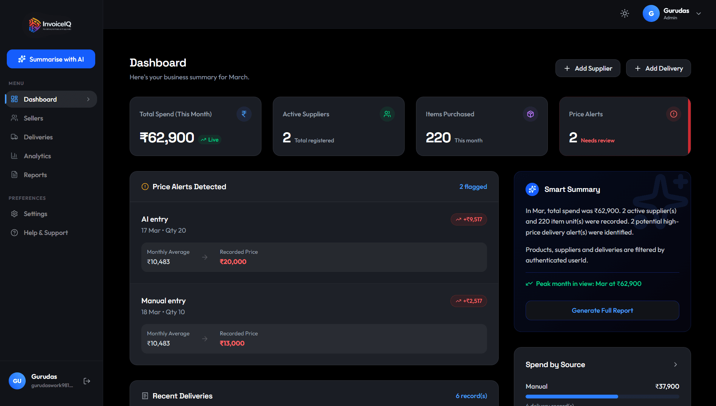Click Generate Full Report
Screen dimensions: 716x406
click(602, 310)
